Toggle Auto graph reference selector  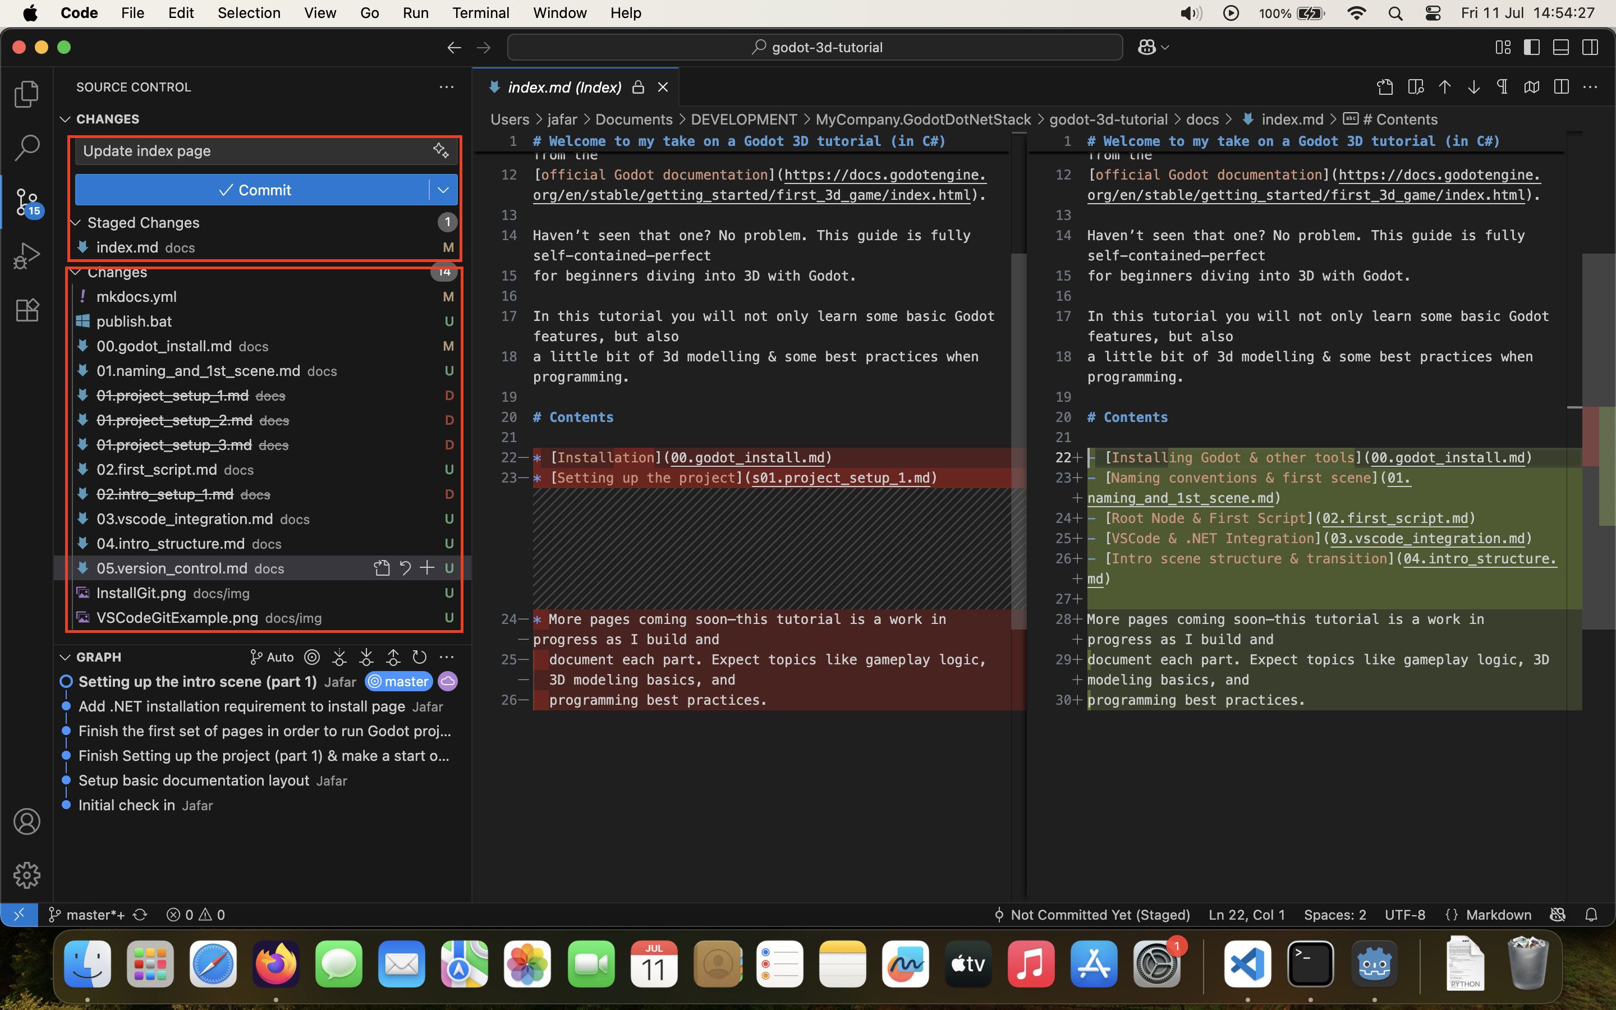[x=272, y=657]
